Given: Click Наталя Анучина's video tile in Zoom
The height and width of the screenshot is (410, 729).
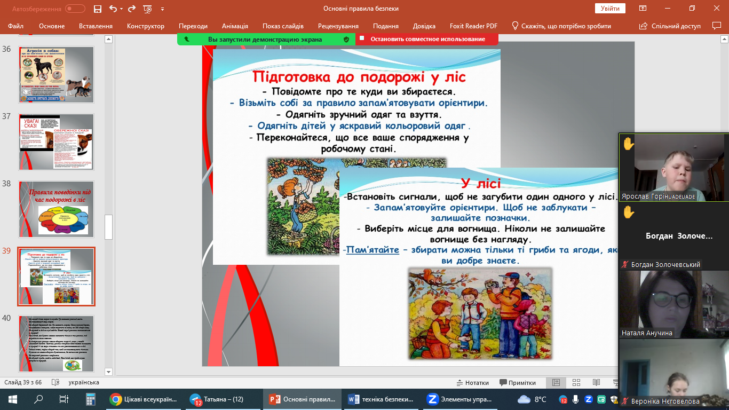Looking at the screenshot, I should point(673,304).
